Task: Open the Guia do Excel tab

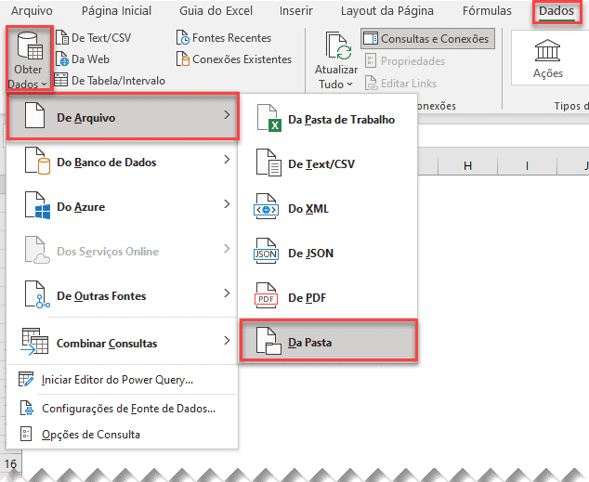Action: [216, 11]
